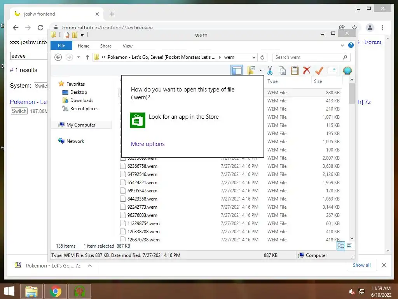Open a new Chrome tab
Viewport: 398px width, 299px height.
pyautogui.click(x=112, y=14)
